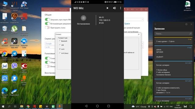Select the Wi-Fi Direct transport type
This screenshot has width=195, height=109.
click(x=60, y=53)
